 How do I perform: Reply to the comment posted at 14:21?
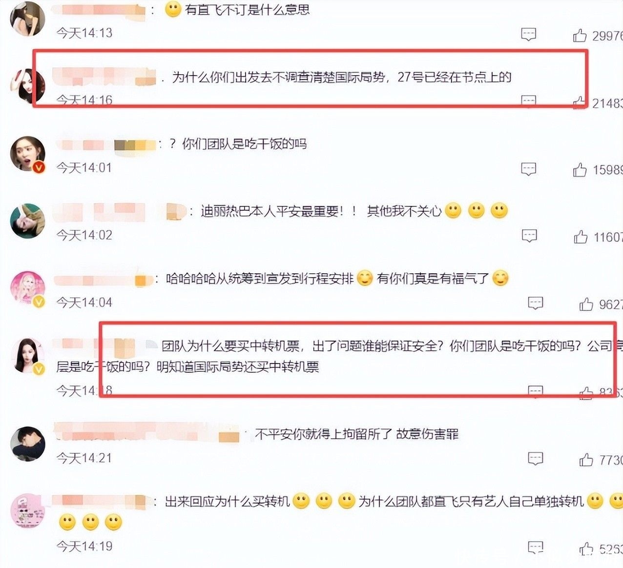[x=535, y=459]
